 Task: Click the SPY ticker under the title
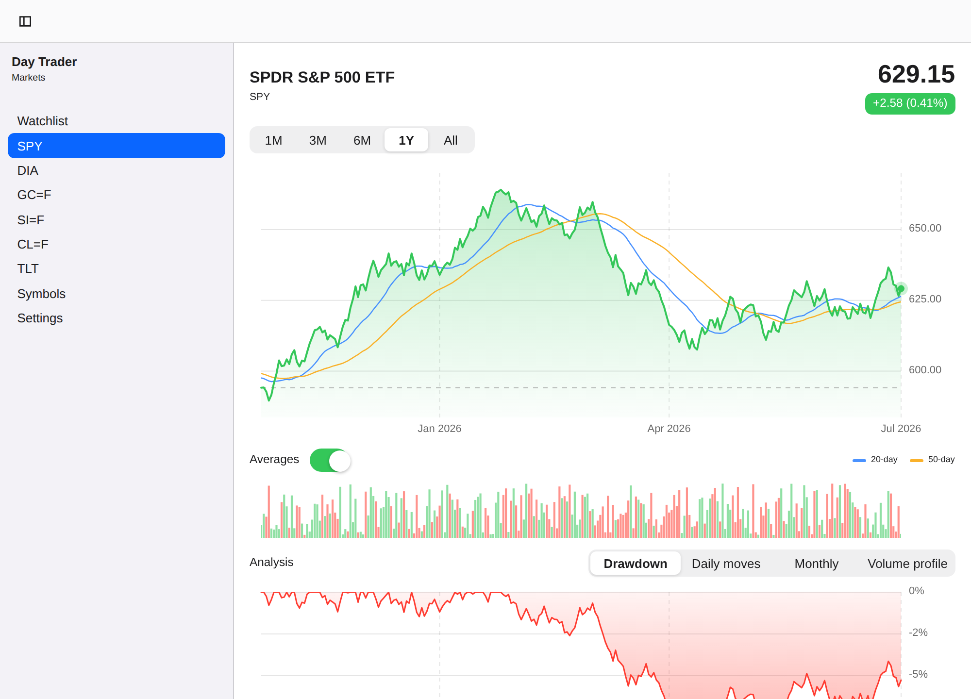260,97
